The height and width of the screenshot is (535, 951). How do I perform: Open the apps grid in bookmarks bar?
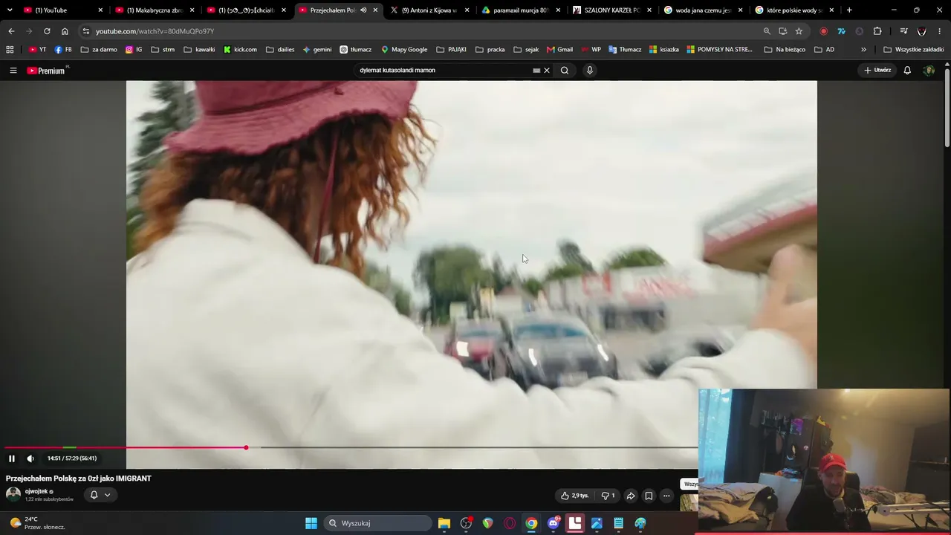click(x=10, y=50)
